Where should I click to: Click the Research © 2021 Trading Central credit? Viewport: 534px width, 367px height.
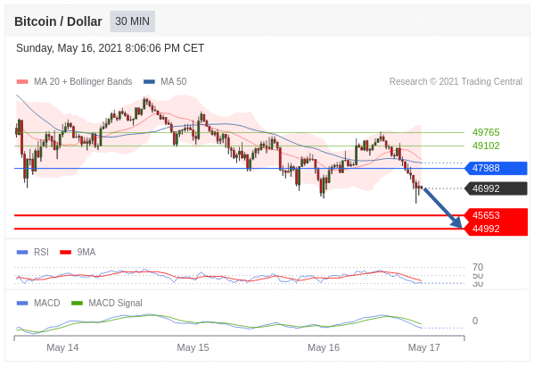point(456,81)
